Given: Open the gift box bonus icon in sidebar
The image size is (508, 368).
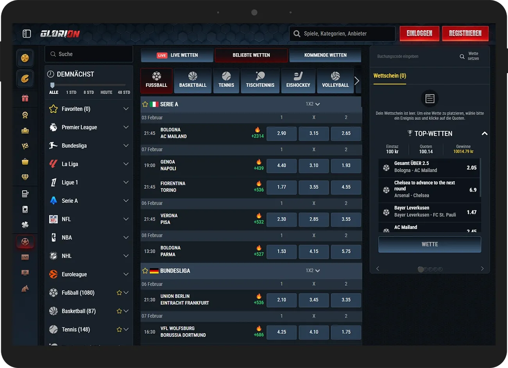Looking at the screenshot, I should point(25,98).
